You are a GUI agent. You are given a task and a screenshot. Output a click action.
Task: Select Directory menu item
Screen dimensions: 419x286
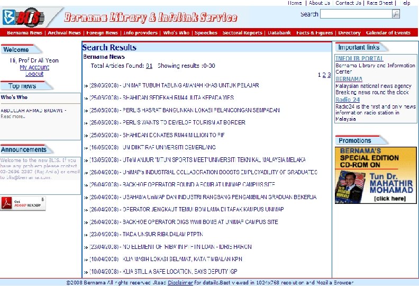coord(349,33)
